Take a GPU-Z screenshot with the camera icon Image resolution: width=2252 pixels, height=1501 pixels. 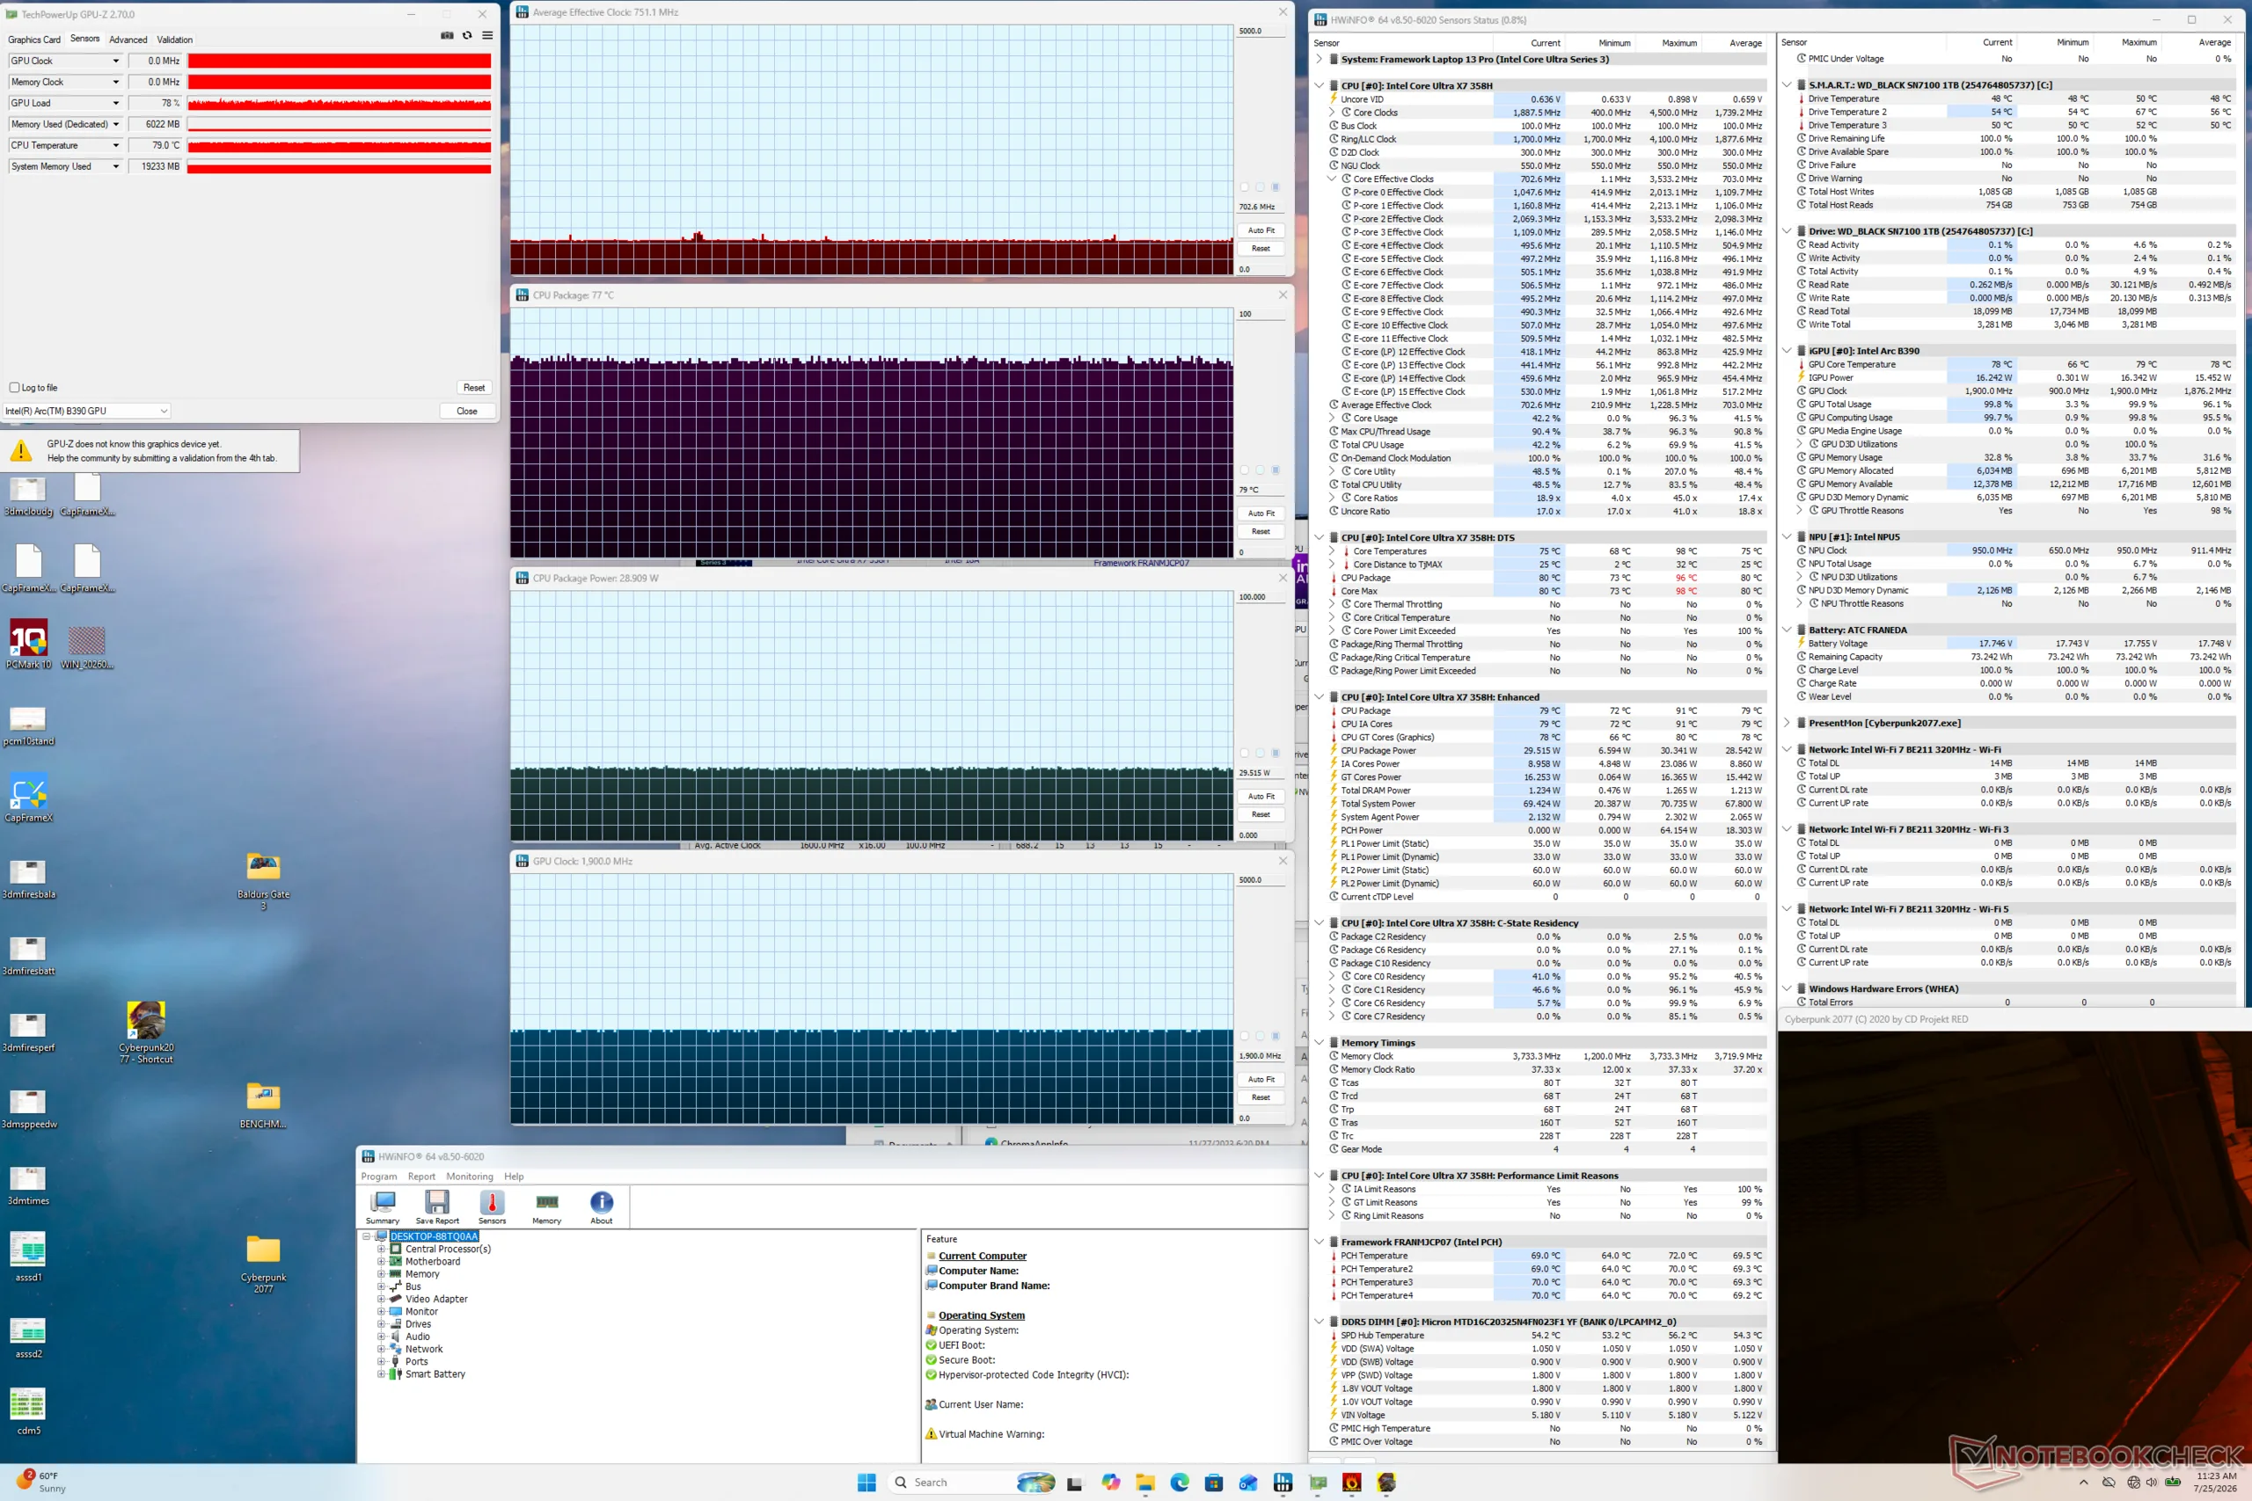[446, 36]
